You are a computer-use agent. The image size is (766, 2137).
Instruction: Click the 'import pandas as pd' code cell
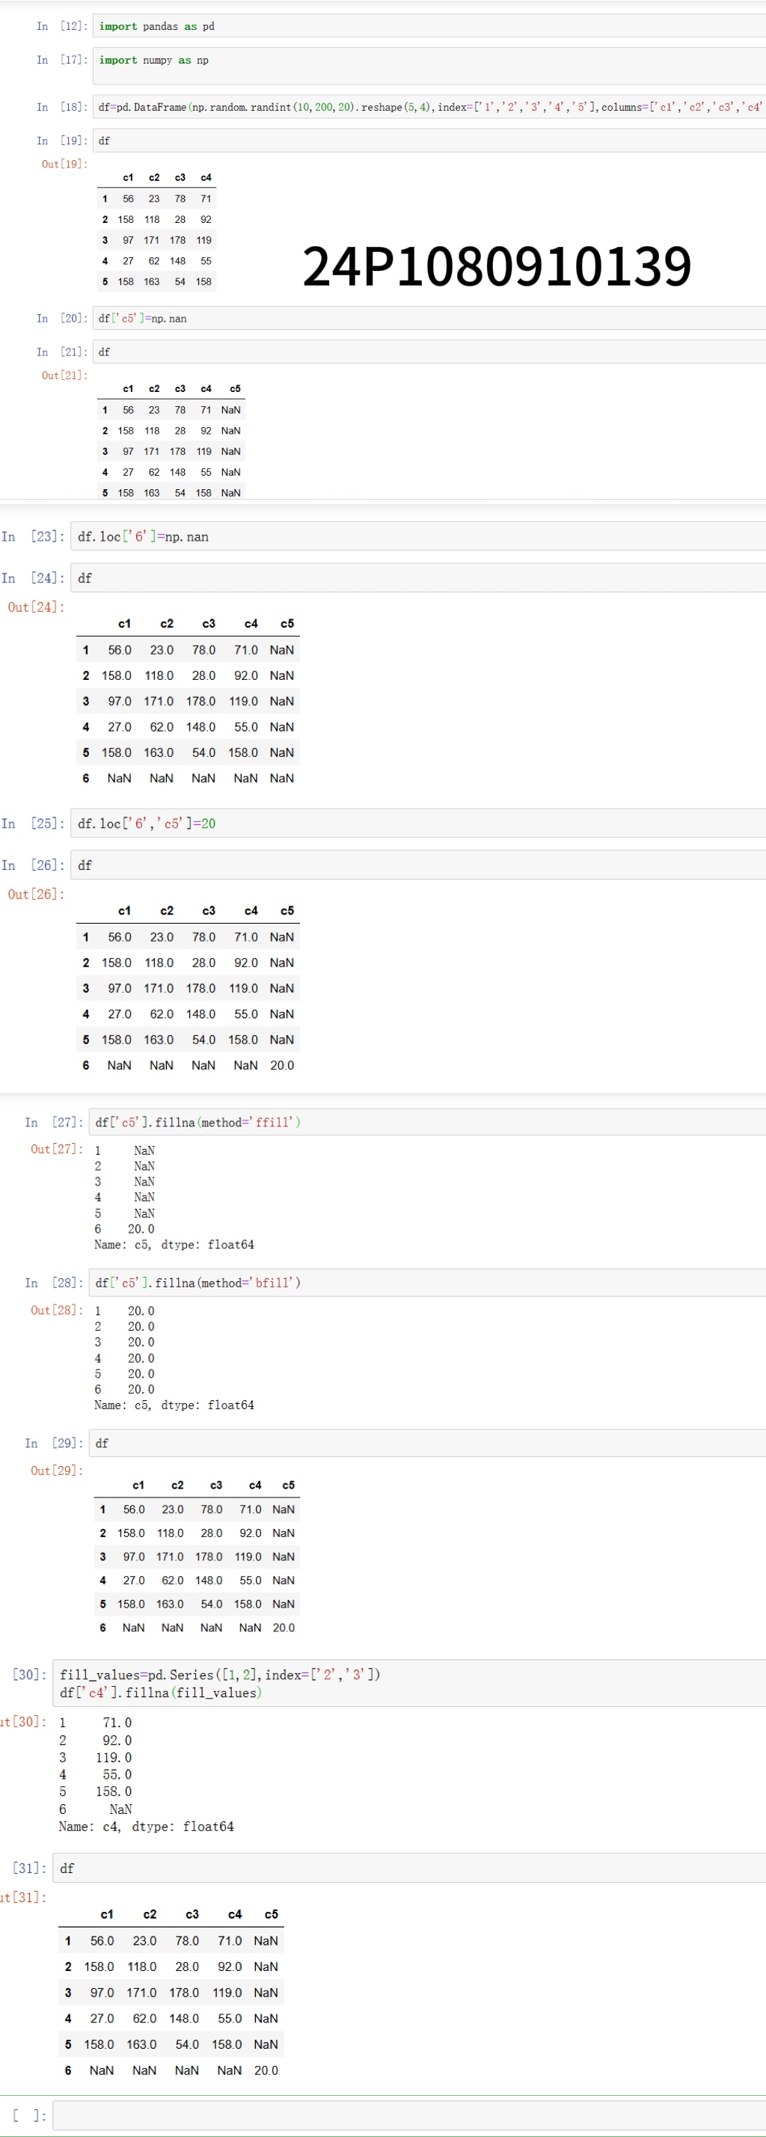point(429,25)
